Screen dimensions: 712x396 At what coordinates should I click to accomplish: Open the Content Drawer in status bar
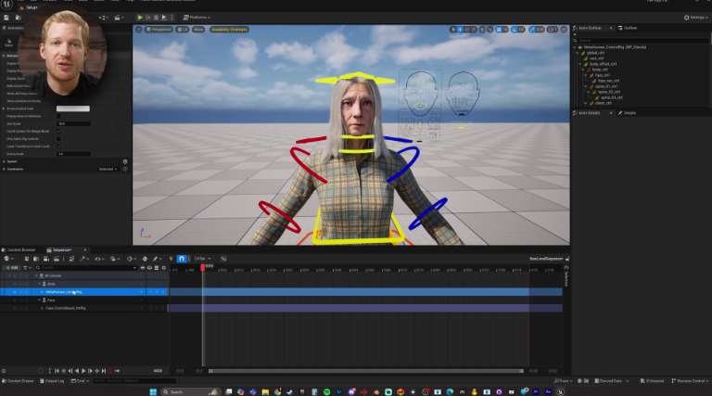pyautogui.click(x=19, y=381)
